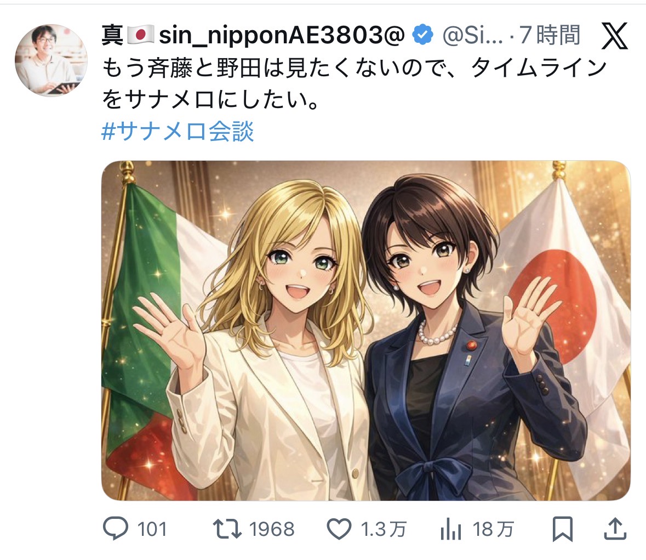646x560 pixels.
Task: Click the view count 18万
Action: tap(493, 529)
